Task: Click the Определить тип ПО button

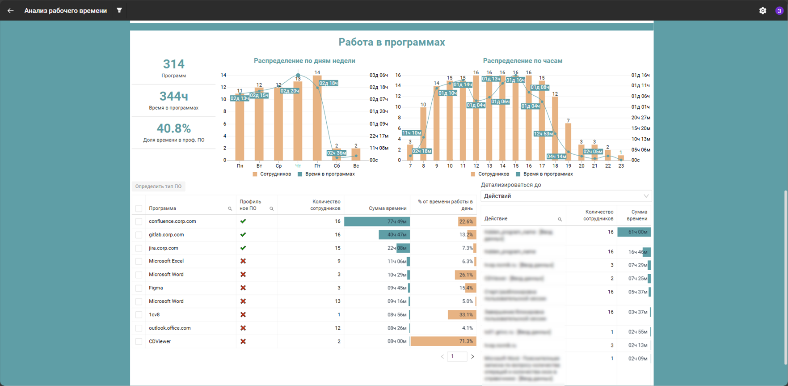Action: (x=158, y=187)
